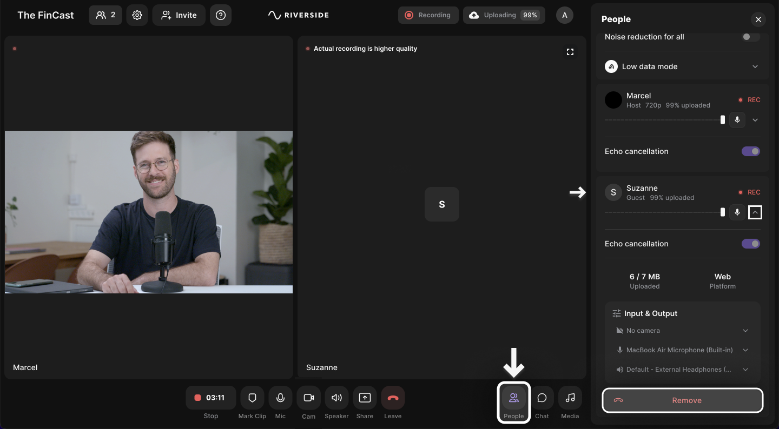The height and width of the screenshot is (429, 779).
Task: Click 'Guest 99% uploaded' text
Action: pos(660,198)
